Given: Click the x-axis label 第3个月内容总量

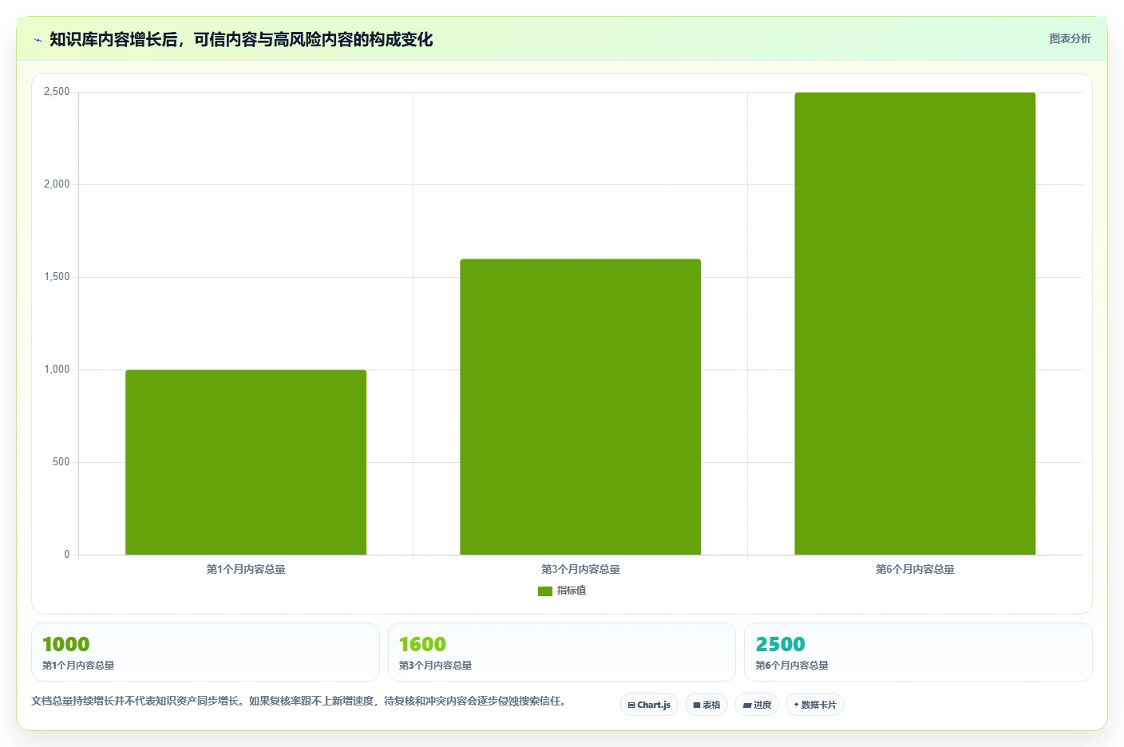Looking at the screenshot, I should tap(580, 569).
